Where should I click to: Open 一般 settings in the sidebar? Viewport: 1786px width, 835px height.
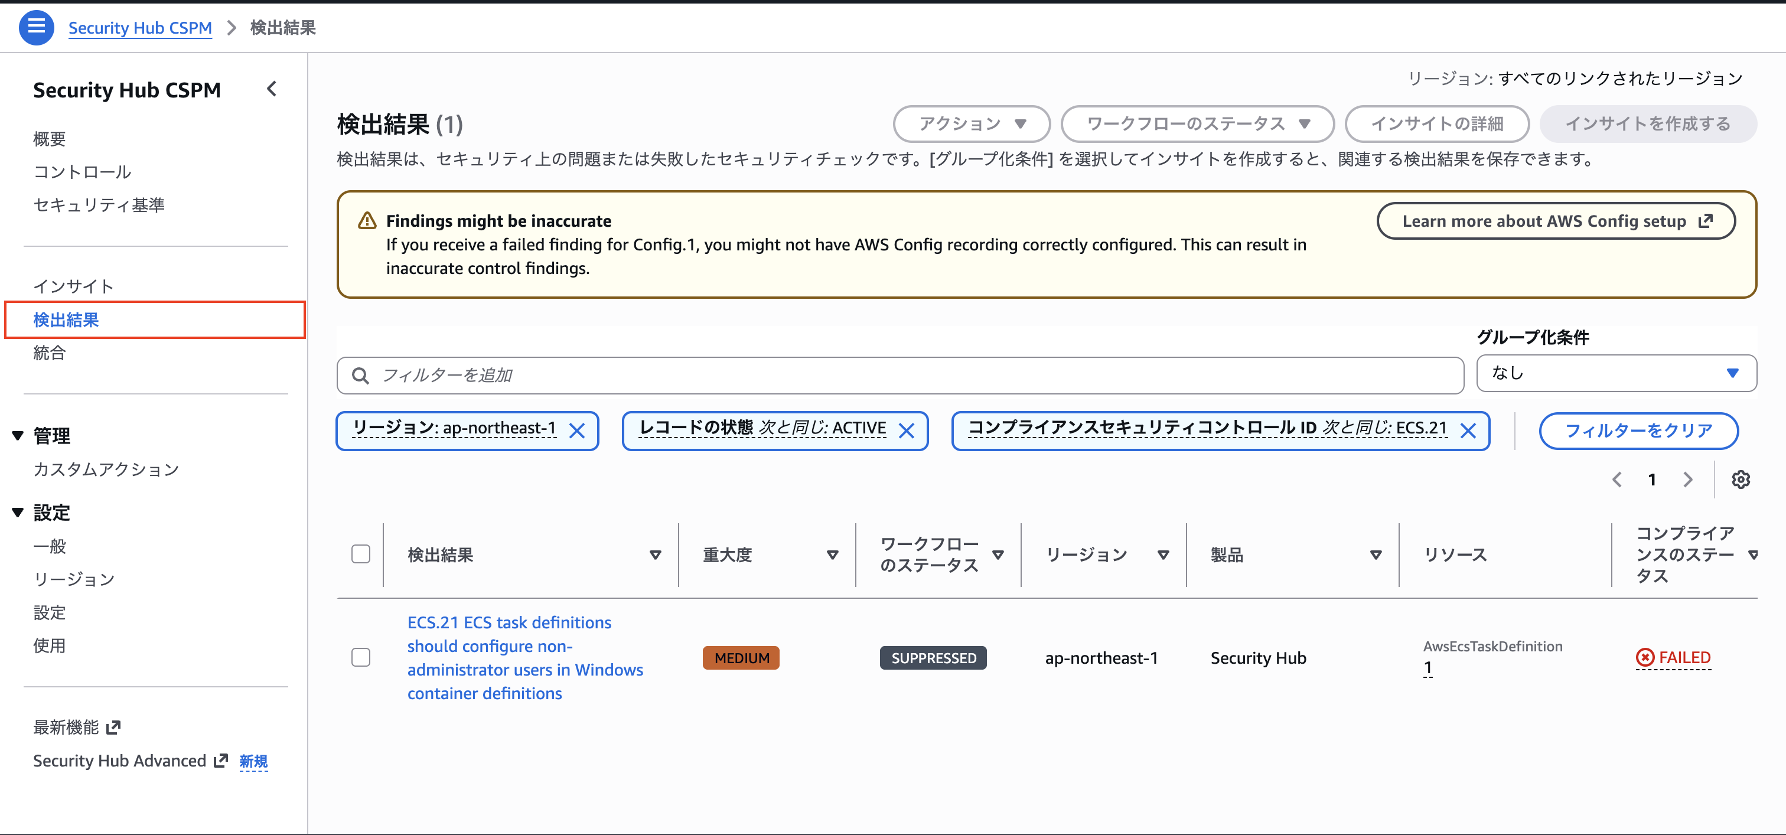coord(49,546)
